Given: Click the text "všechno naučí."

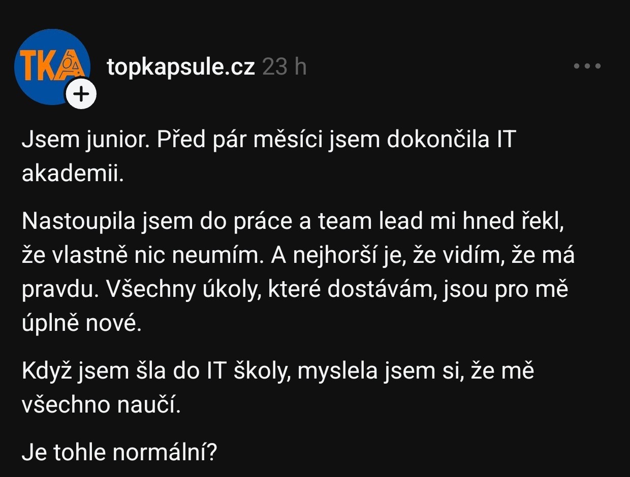Looking at the screenshot, I should [x=101, y=405].
